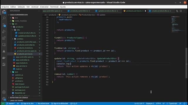Open the Arquivo menu
The image size is (188, 105).
coord(5,7)
